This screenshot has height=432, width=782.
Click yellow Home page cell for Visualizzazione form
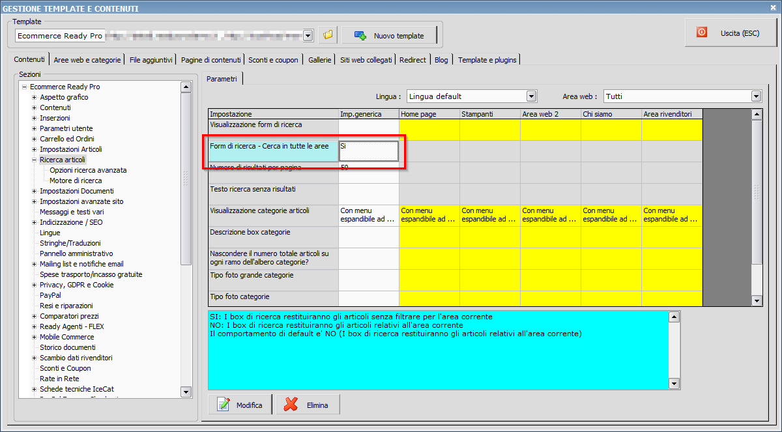point(429,130)
